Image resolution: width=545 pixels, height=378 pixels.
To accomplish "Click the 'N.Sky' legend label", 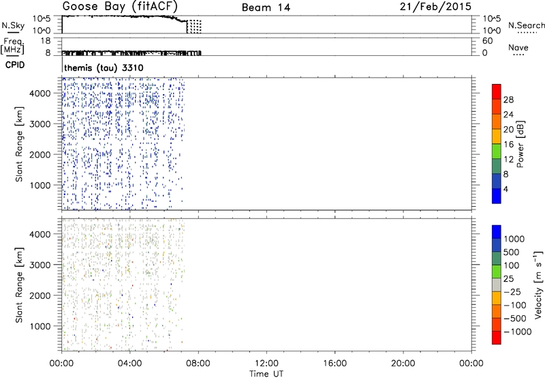I will click(13, 25).
